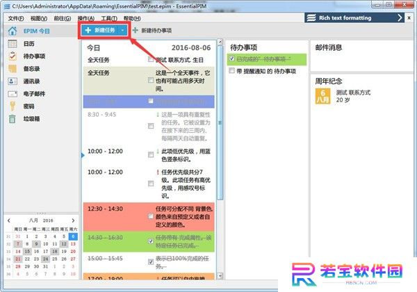Uncheck the 14:30 - 16:30 completed task
Image resolution: width=417 pixels, height=292 pixels.
click(151, 241)
